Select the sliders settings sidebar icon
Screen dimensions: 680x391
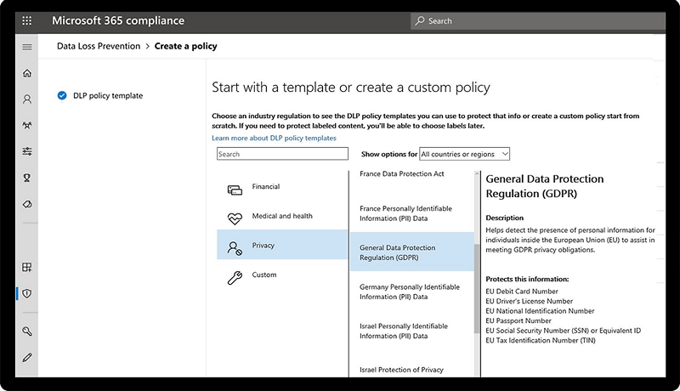27,151
